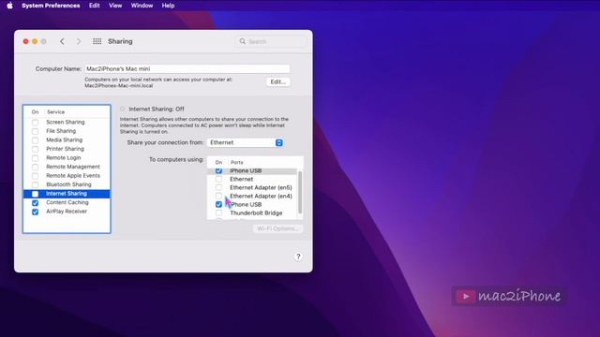The width and height of the screenshot is (600, 337).
Task: Turn on the Internet Sharing checkbox
Action: (36, 194)
